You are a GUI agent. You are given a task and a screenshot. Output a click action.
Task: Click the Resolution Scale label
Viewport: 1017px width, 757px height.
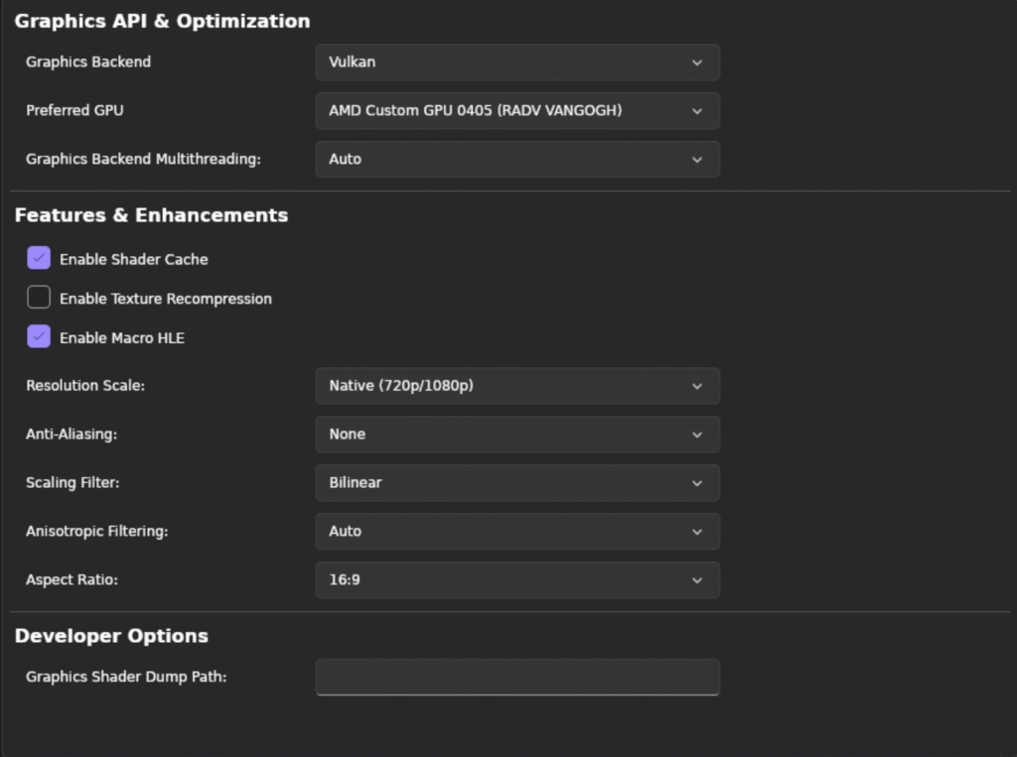pyautogui.click(x=85, y=386)
